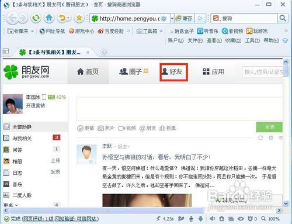Image resolution: width=292 pixels, height=224 pixels.
Task: Open the 消息盒子 toolbar item
Action: tap(181, 31)
